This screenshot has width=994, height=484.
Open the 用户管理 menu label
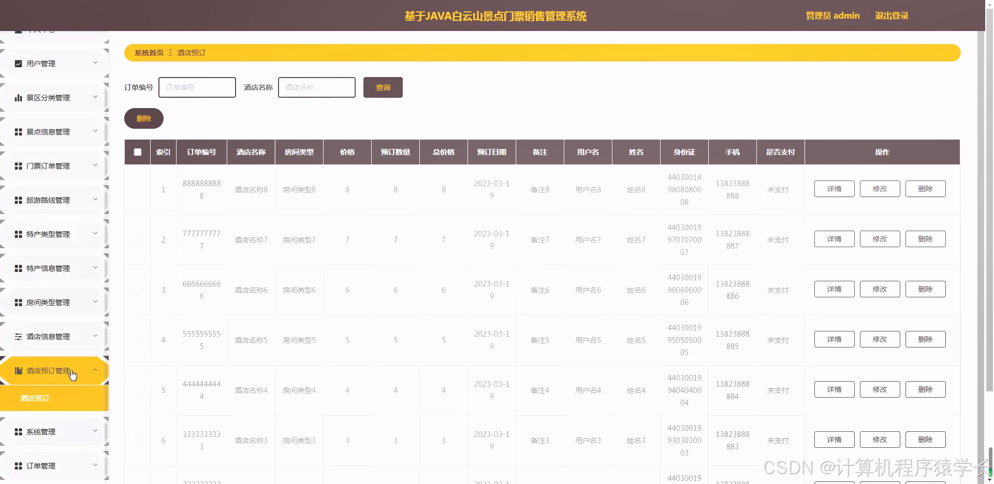[41, 64]
